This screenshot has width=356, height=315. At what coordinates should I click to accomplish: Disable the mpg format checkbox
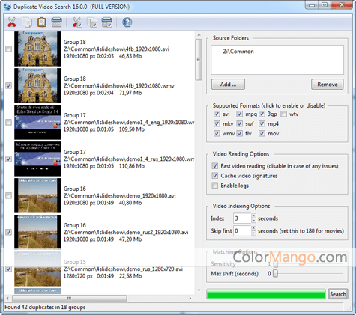[240, 114]
